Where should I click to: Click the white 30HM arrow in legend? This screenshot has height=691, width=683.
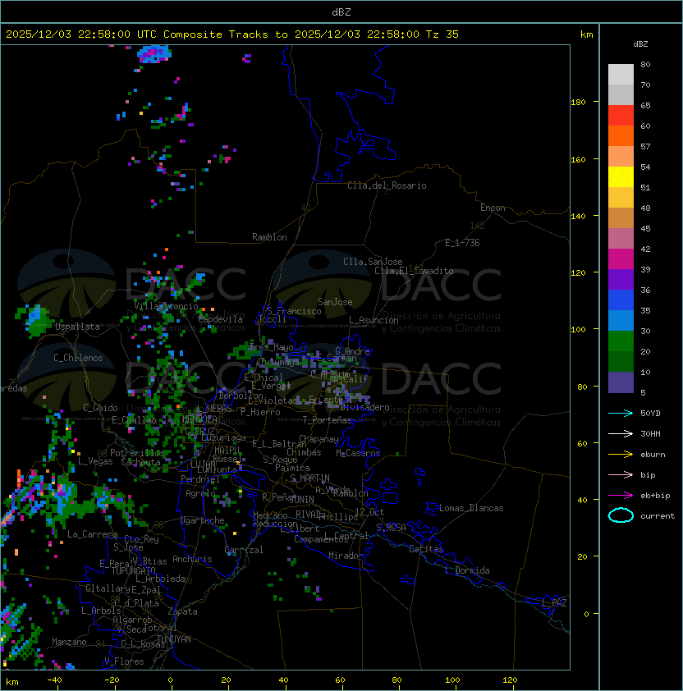point(621,433)
